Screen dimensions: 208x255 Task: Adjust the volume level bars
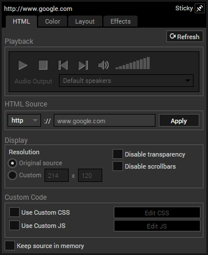(x=133, y=63)
